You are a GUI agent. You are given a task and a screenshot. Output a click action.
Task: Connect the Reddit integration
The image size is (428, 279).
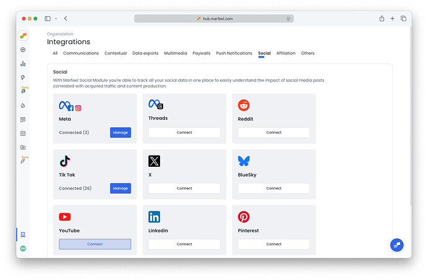click(274, 133)
